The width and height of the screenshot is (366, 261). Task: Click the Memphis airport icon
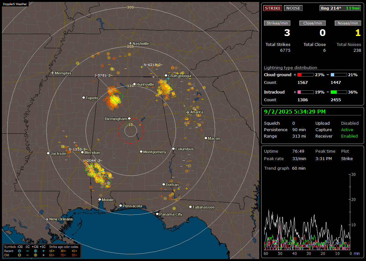pos(52,73)
